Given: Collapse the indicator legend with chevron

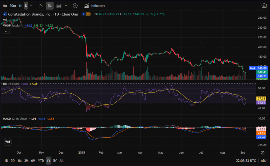Looking at the screenshot, I should click(6, 31).
